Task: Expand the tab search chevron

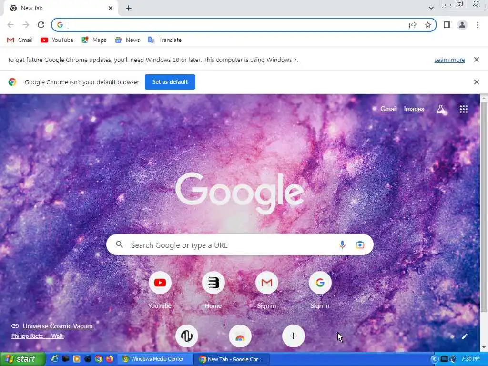Action: click(x=431, y=8)
